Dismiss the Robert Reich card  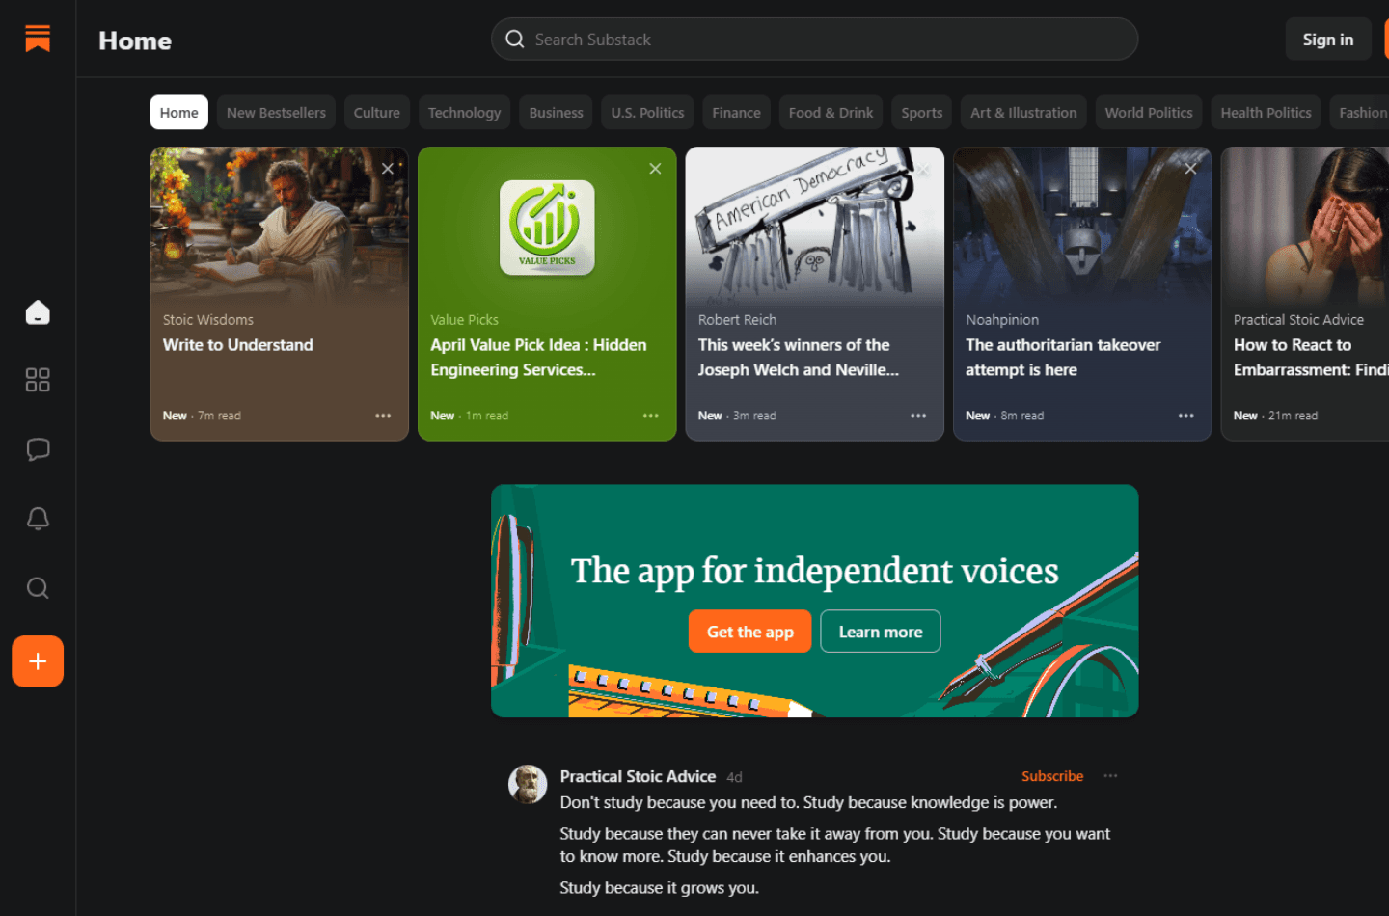click(923, 169)
